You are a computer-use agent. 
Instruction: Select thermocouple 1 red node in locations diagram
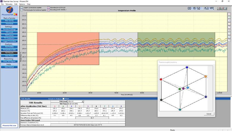click(x=161, y=79)
